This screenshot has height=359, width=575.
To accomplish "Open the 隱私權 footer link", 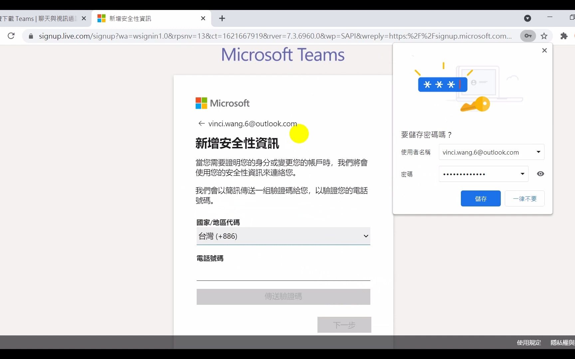I will (x=562, y=342).
